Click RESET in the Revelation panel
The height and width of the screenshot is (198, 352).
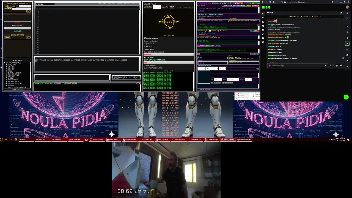(172, 7)
